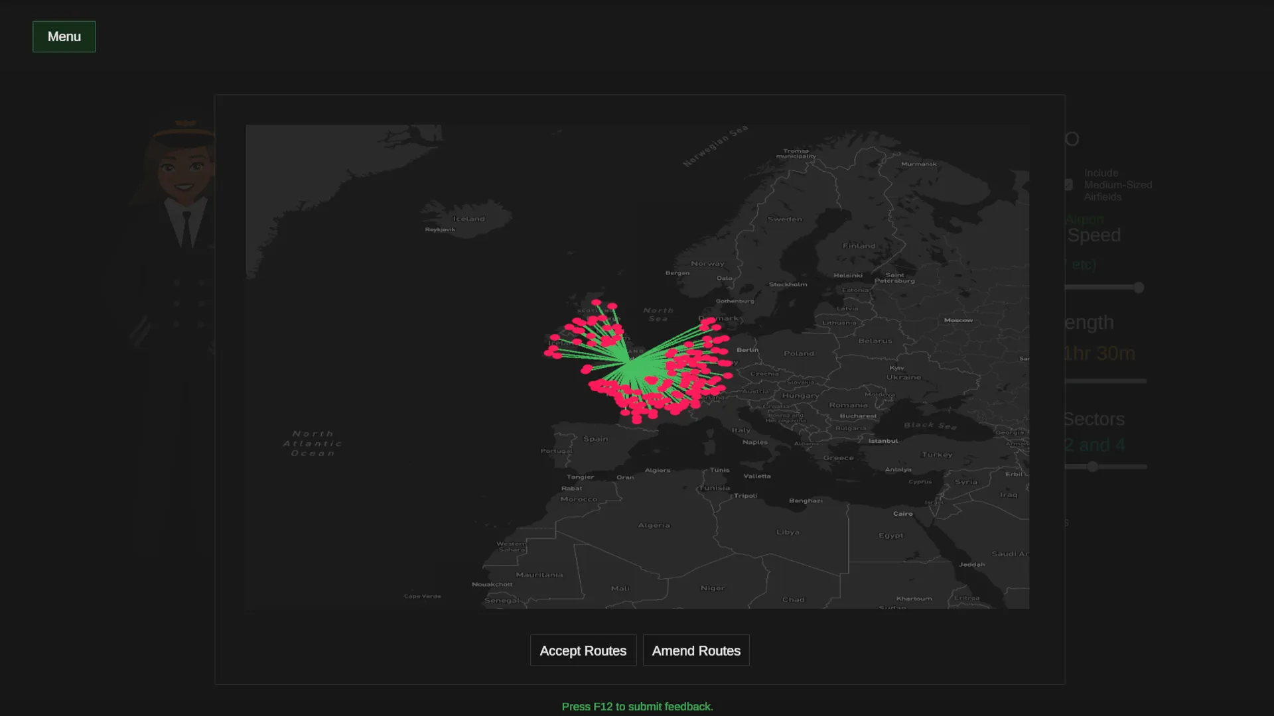
Task: Click the Spain label on map
Action: click(x=595, y=439)
